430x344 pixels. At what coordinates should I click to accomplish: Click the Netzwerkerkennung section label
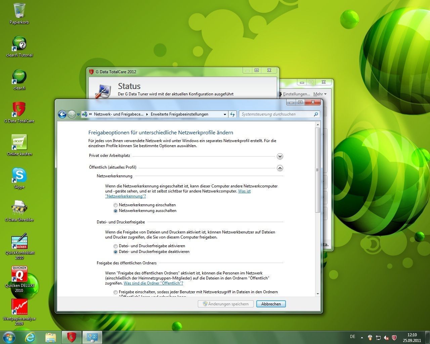coord(115,176)
